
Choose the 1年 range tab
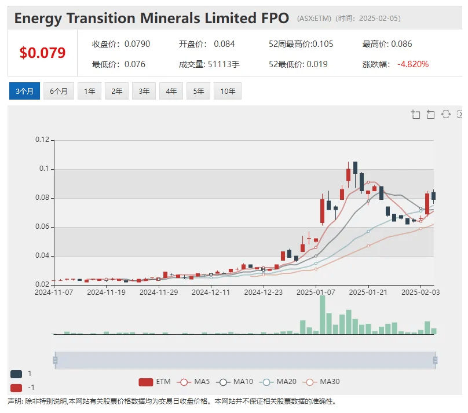(90, 91)
